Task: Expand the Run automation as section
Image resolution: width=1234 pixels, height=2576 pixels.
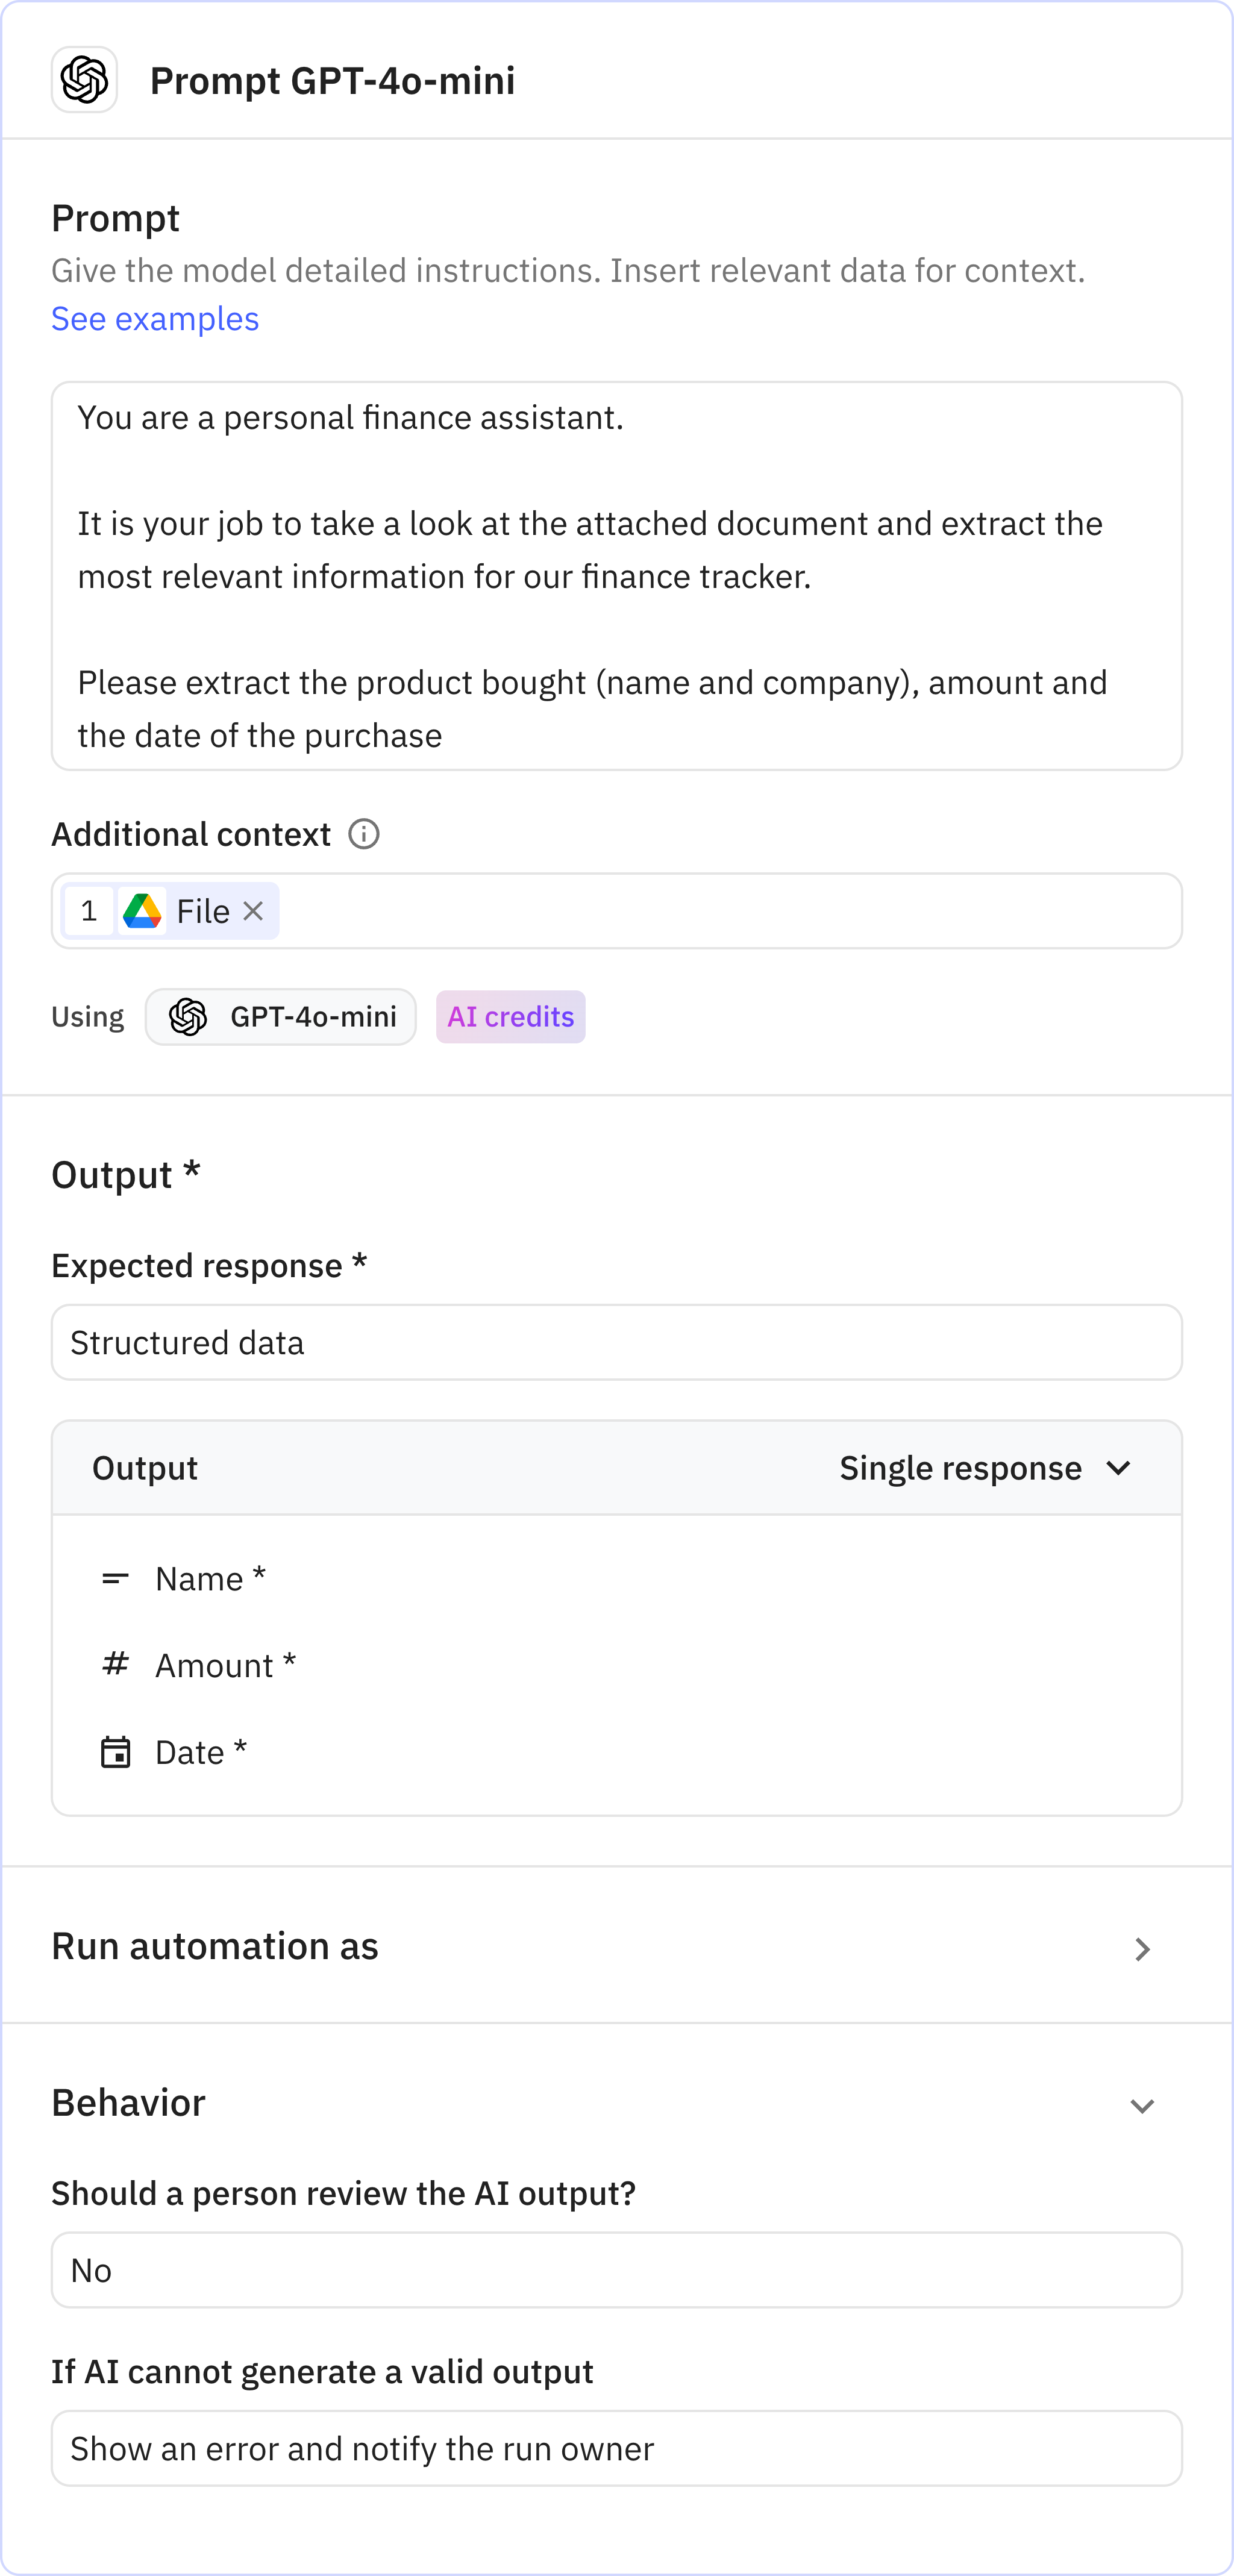Action: pyautogui.click(x=1142, y=1949)
